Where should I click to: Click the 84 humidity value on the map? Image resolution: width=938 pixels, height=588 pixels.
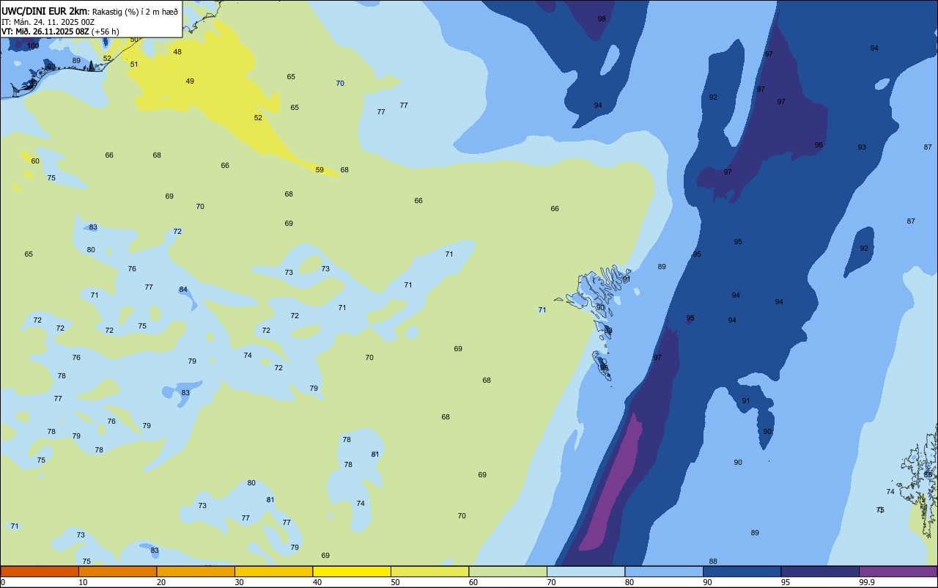pos(183,290)
